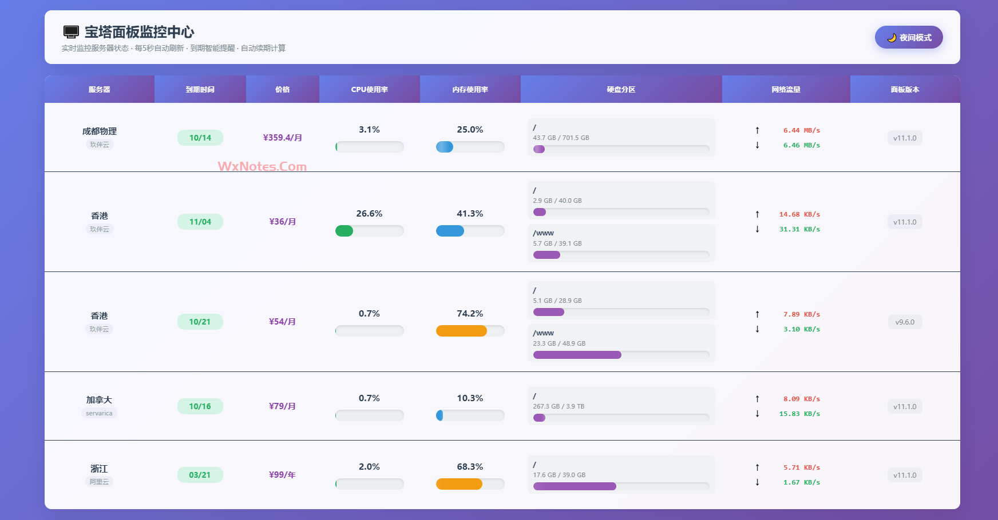Click the 到期时间 column header
998x520 pixels.
pos(200,90)
